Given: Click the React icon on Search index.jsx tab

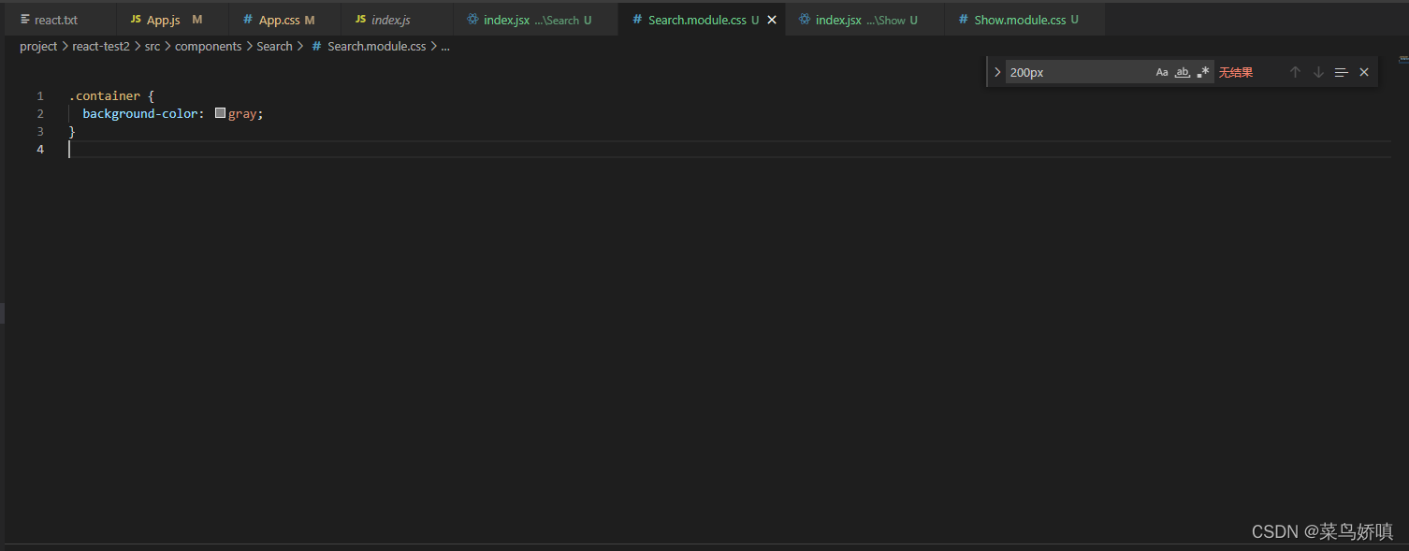Looking at the screenshot, I should click(472, 20).
